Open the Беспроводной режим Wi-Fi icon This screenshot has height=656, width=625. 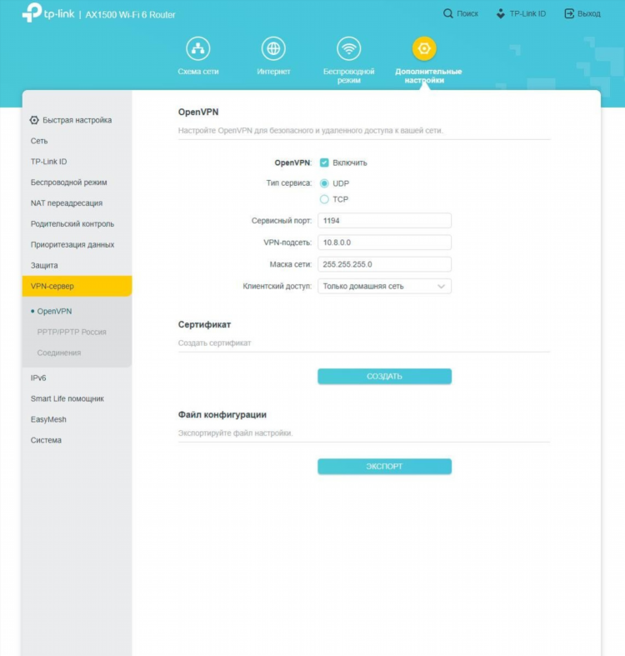(x=348, y=48)
